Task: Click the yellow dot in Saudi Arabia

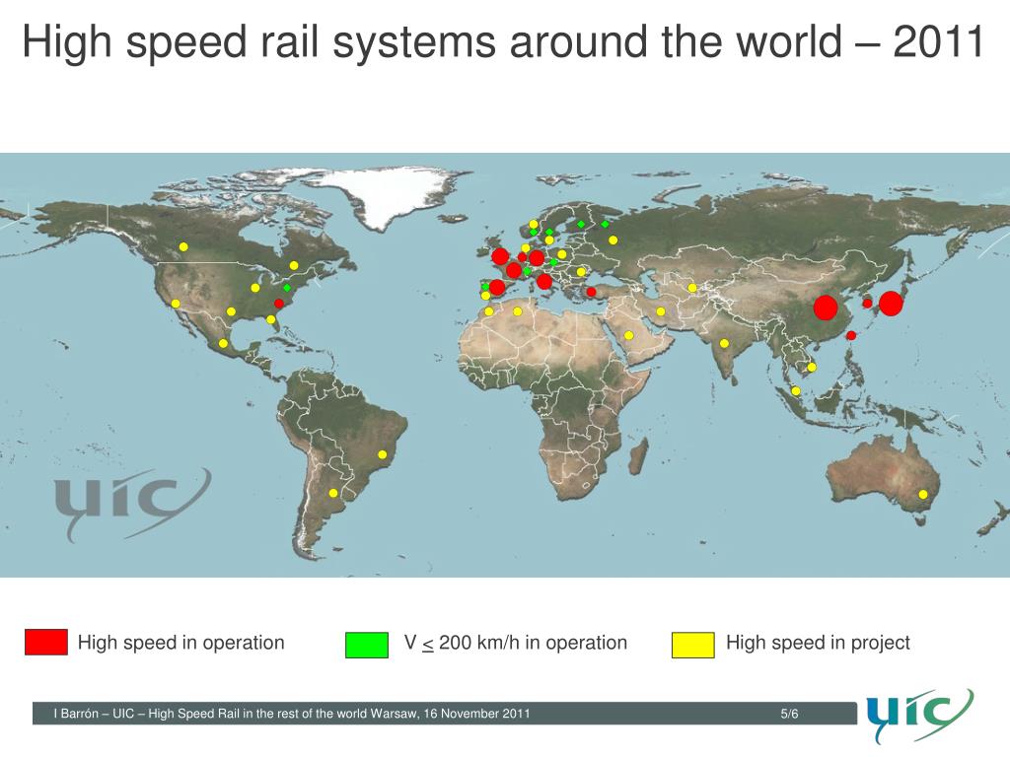Action: 628,335
